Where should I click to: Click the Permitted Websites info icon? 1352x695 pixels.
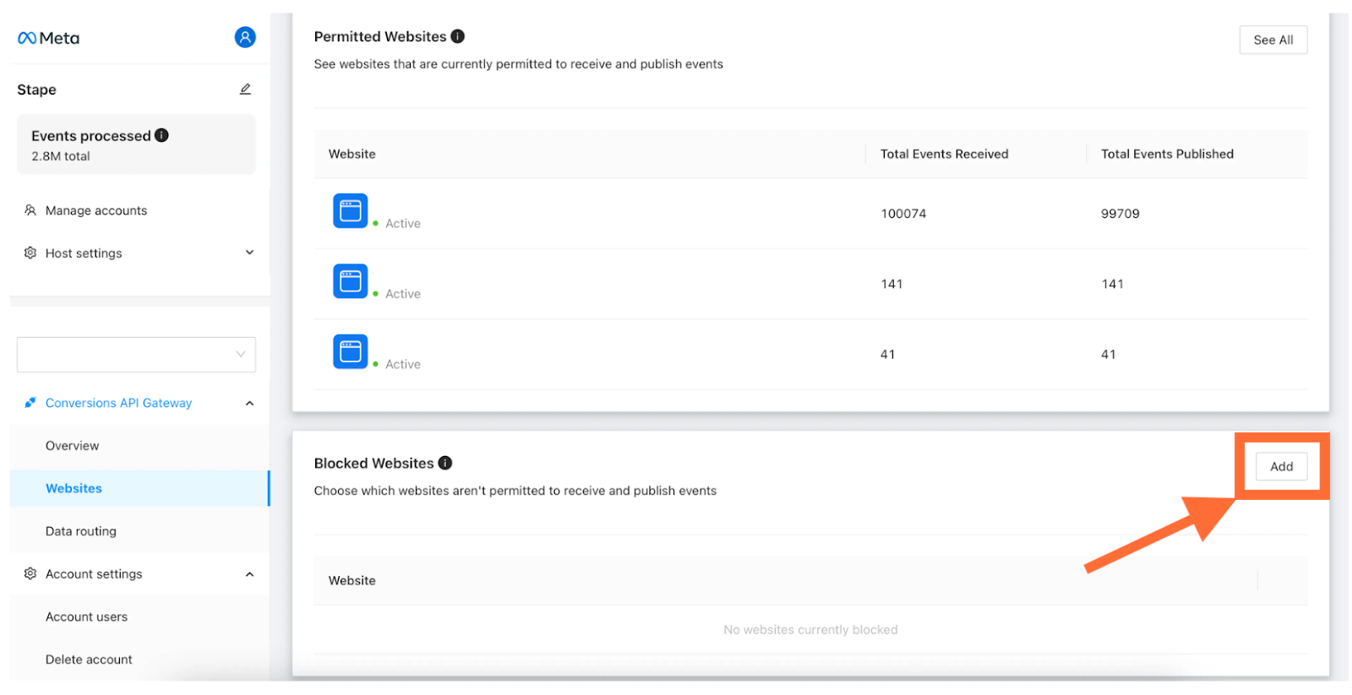(x=458, y=36)
